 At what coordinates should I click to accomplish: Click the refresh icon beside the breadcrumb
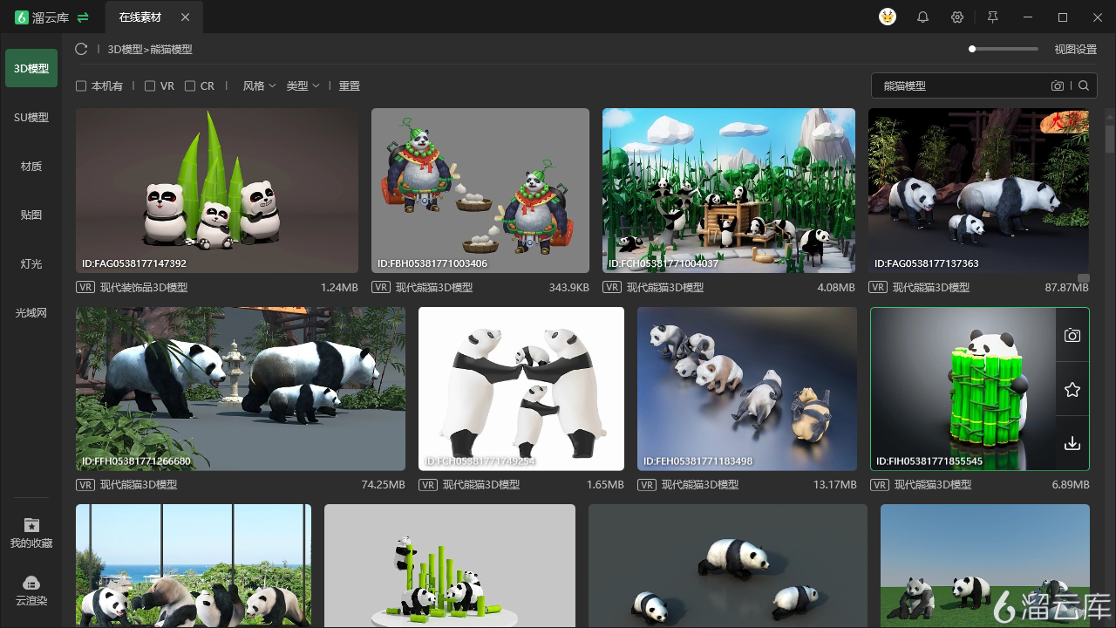81,50
